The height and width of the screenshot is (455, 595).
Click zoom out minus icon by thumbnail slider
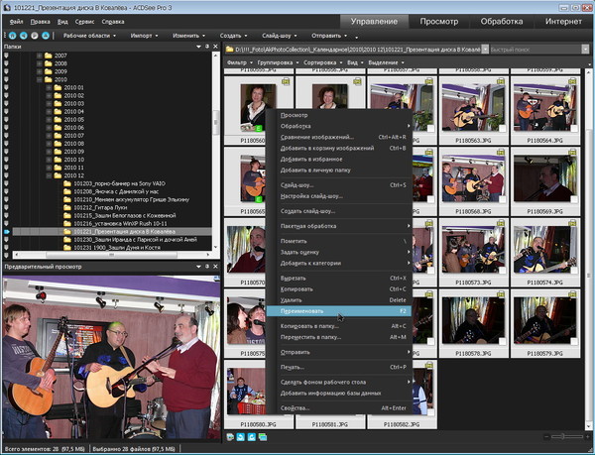click(546, 437)
